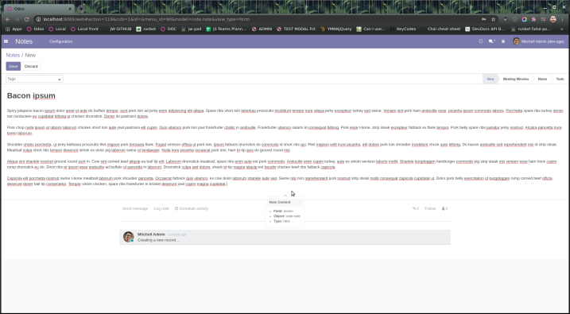Screen dimensions: 570x314
Task: Open the TEST MODAL FIX bookmark
Action: click(297, 29)
